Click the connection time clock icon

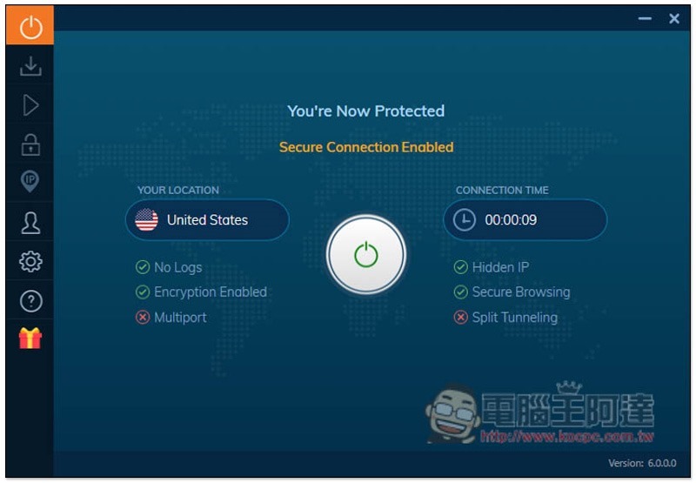point(465,220)
